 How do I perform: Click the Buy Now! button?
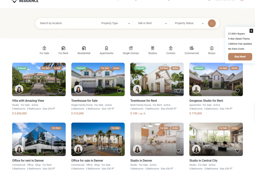click(240, 56)
